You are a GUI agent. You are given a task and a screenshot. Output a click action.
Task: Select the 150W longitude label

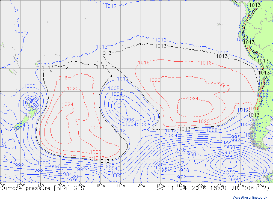(x=101, y=186)
